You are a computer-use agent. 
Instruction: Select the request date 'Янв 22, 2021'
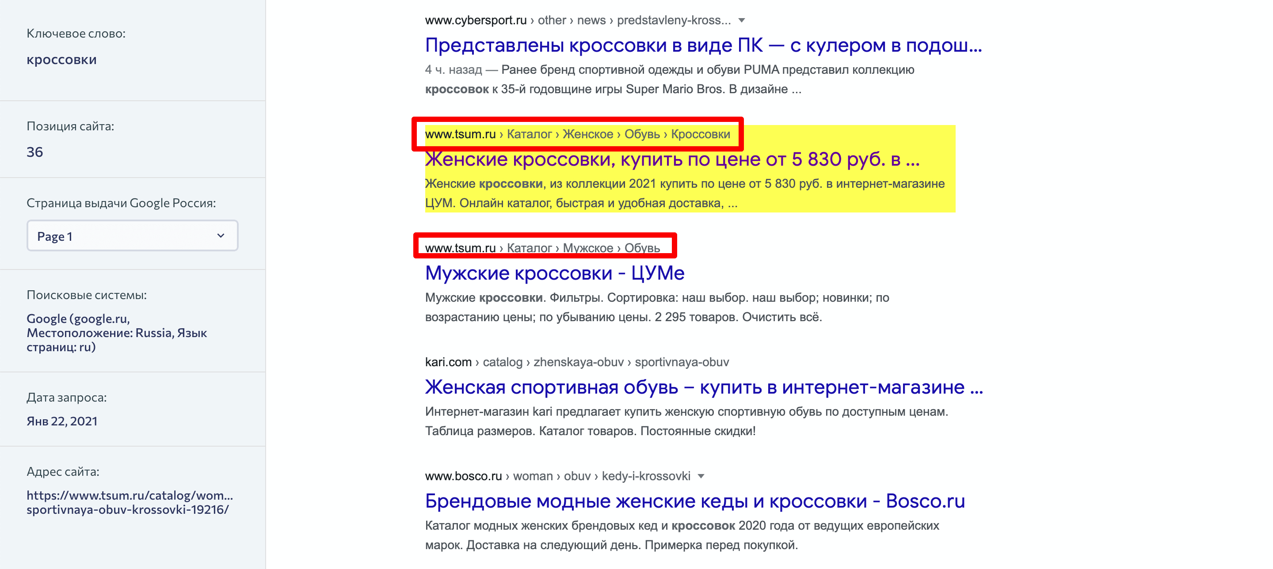coord(62,421)
